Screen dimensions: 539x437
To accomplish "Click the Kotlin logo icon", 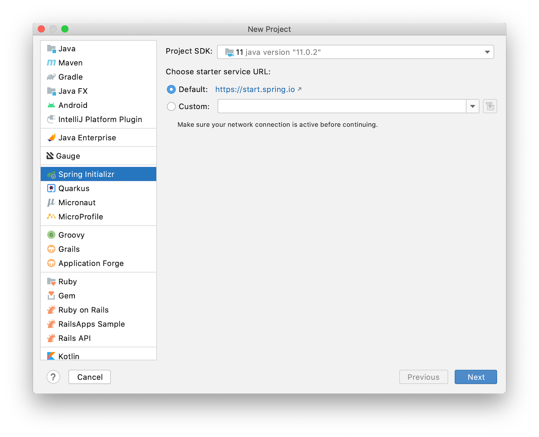I will (x=51, y=356).
